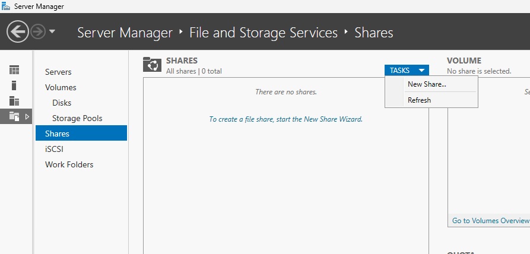Viewport: 530px width, 254px height.
Task: Click the forward navigation arrow
Action: click(x=38, y=32)
